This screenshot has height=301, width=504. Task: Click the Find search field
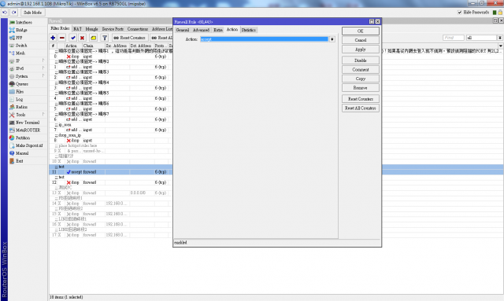(x=454, y=38)
